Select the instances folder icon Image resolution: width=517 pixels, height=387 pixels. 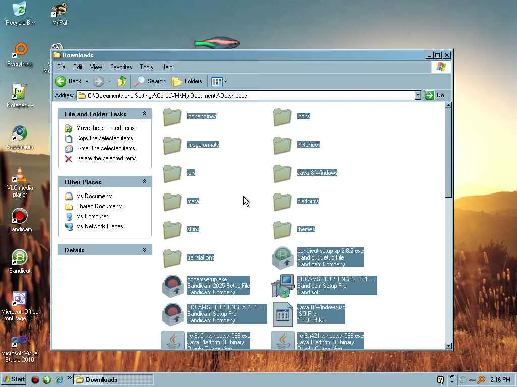coord(282,145)
